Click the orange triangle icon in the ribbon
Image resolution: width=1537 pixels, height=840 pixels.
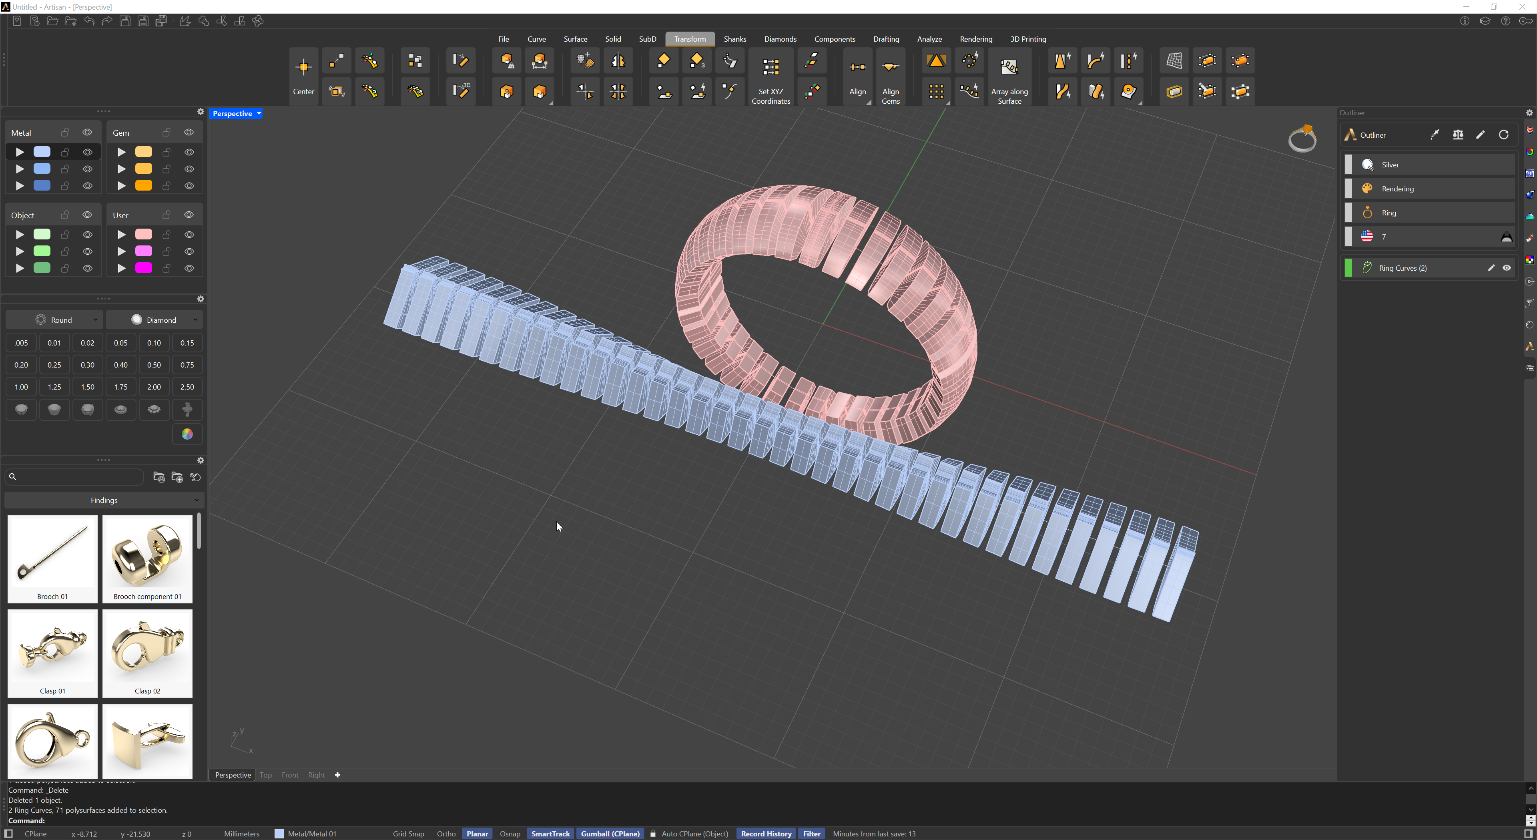pos(936,61)
